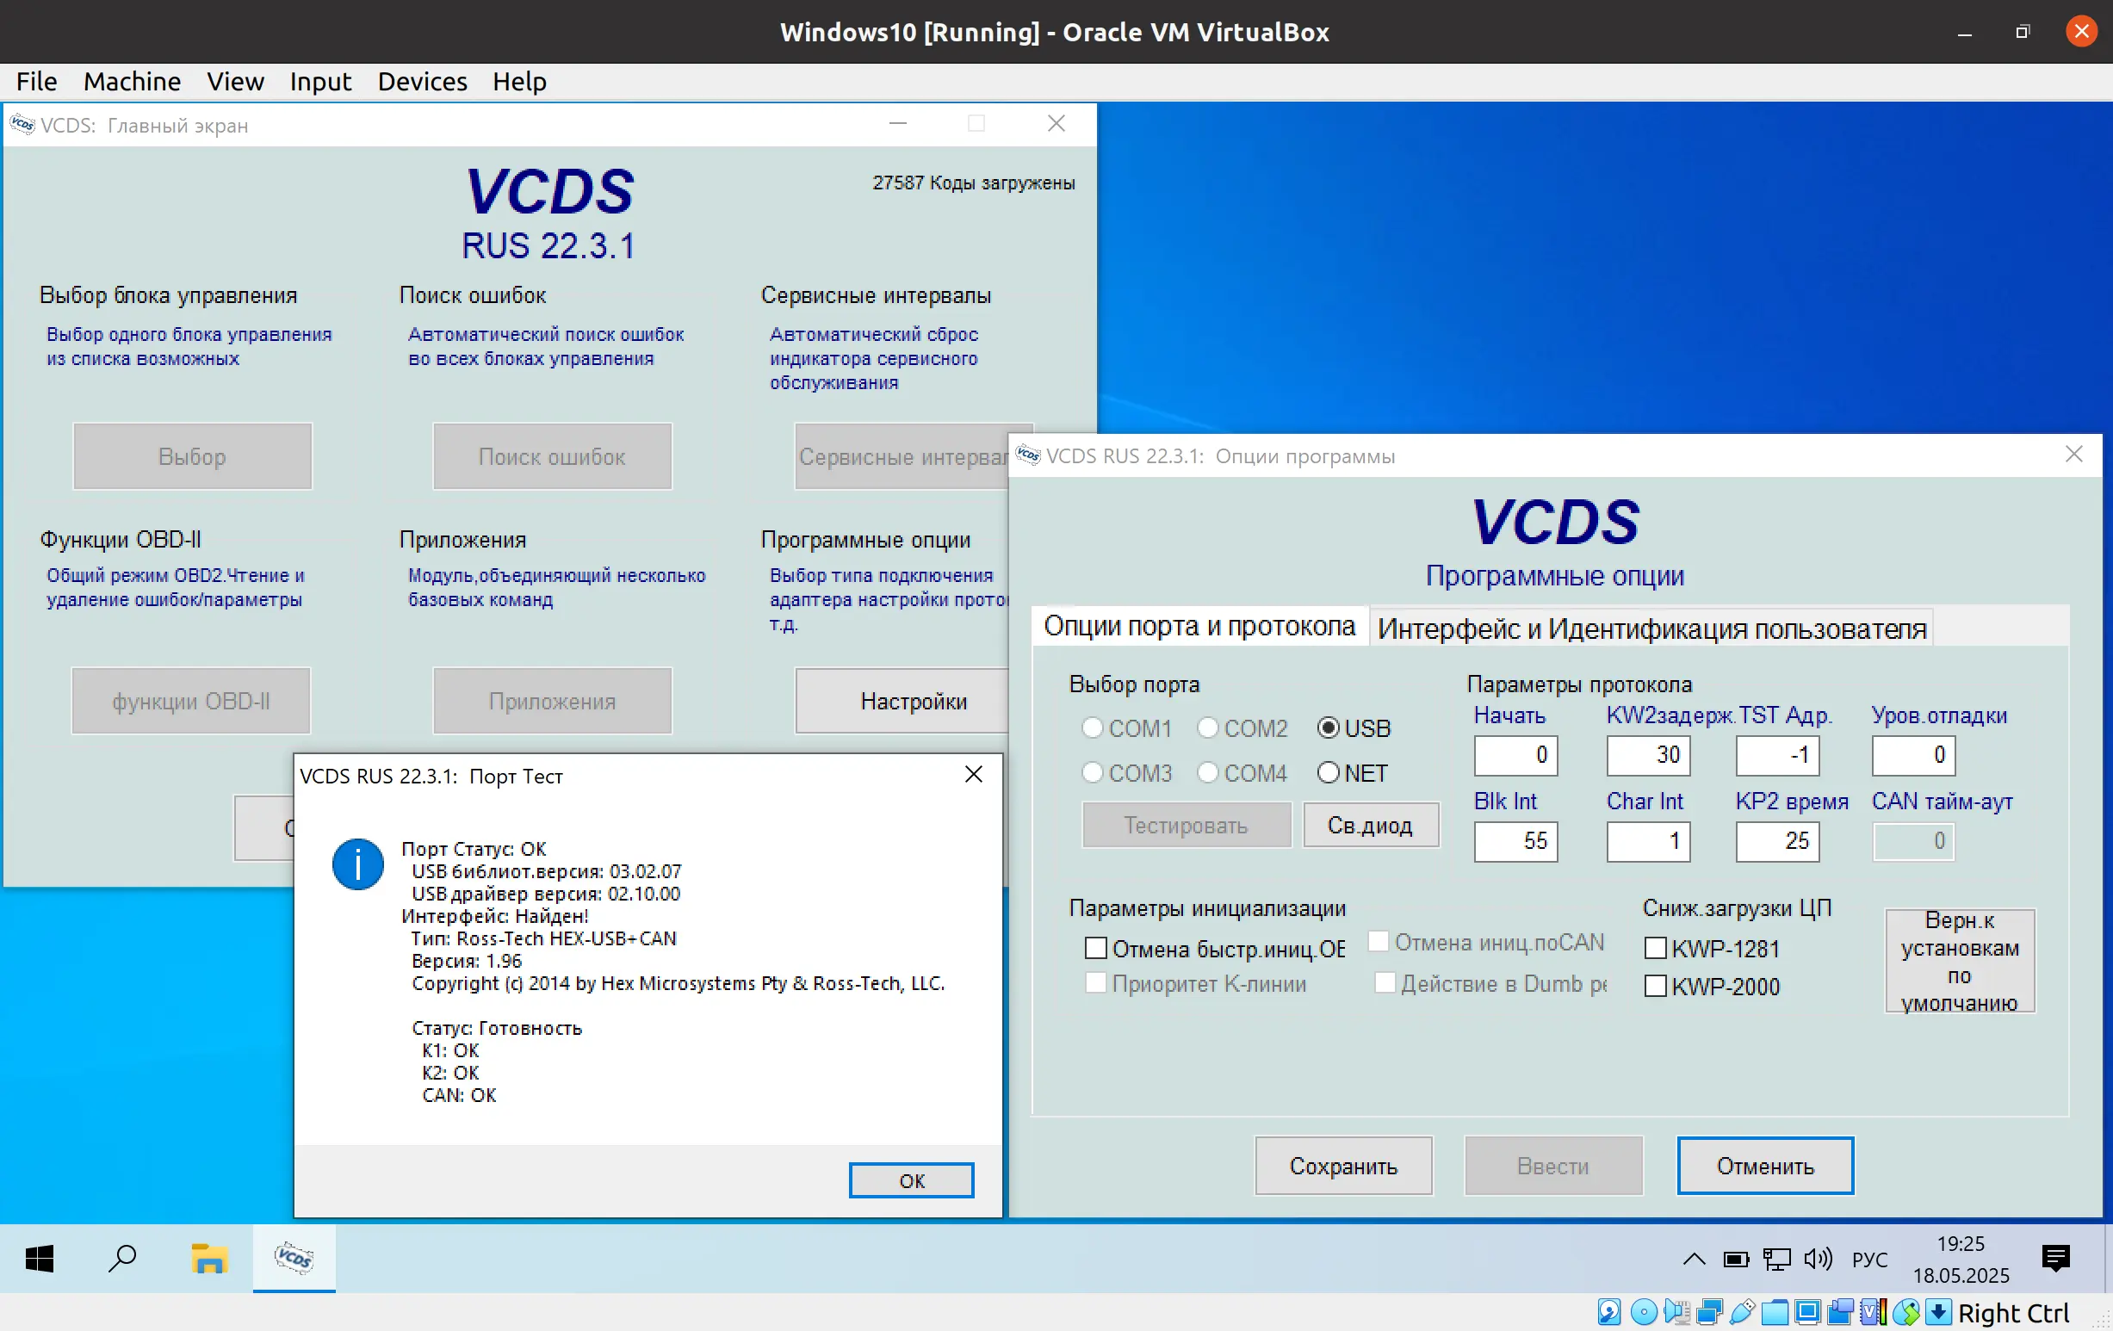Click the Blk Int input field

click(x=1515, y=840)
